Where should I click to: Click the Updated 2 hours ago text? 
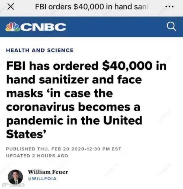37,156
